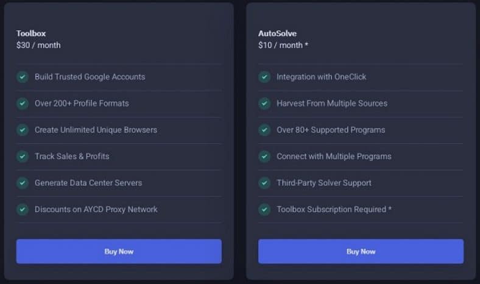This screenshot has width=480, height=284.
Task: Click checkmark icon next to Integration with OneClick
Action: (264, 77)
